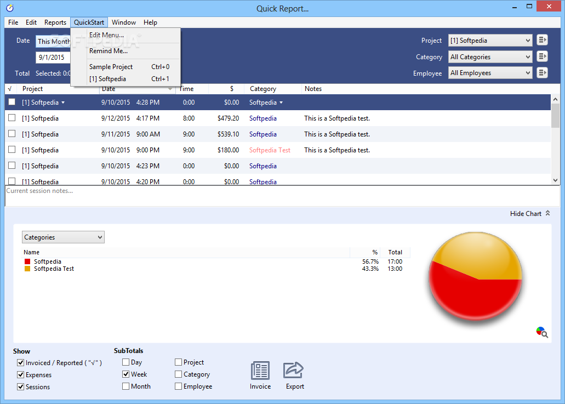The image size is (565, 404).
Task: Click the Current session notes field
Action: coord(282,196)
